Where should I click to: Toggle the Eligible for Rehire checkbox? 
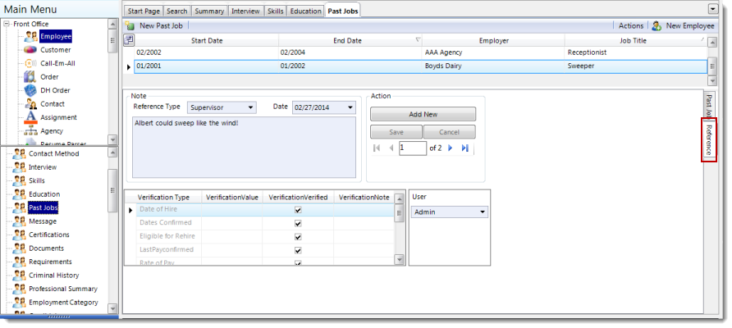click(x=298, y=236)
